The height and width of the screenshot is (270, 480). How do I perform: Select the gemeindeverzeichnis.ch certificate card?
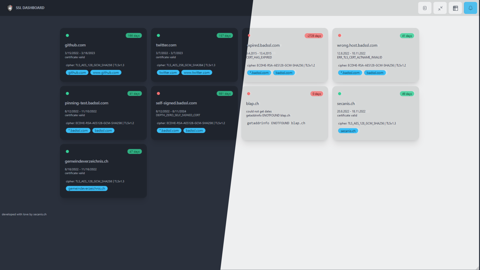(x=103, y=171)
